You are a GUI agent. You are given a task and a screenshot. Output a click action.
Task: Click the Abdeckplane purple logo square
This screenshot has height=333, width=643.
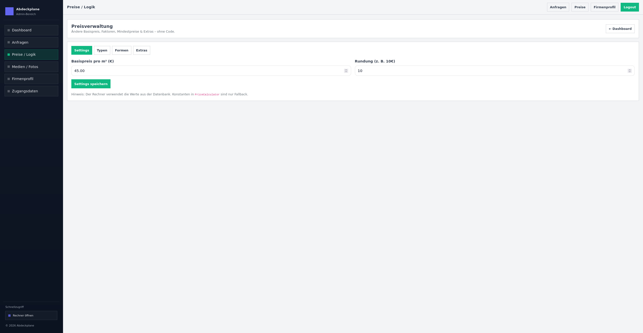pos(9,11)
